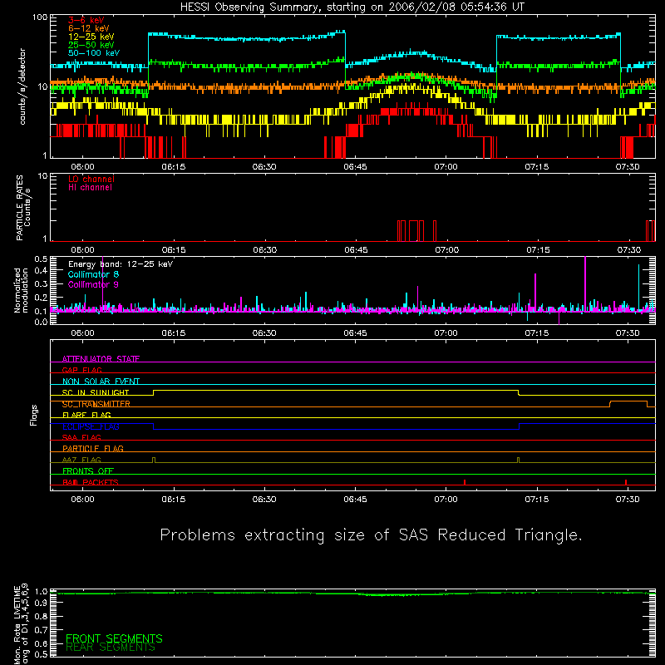Image resolution: width=665 pixels, height=665 pixels.
Task: Select the red 3-6 keV legend entry
Action: point(86,20)
